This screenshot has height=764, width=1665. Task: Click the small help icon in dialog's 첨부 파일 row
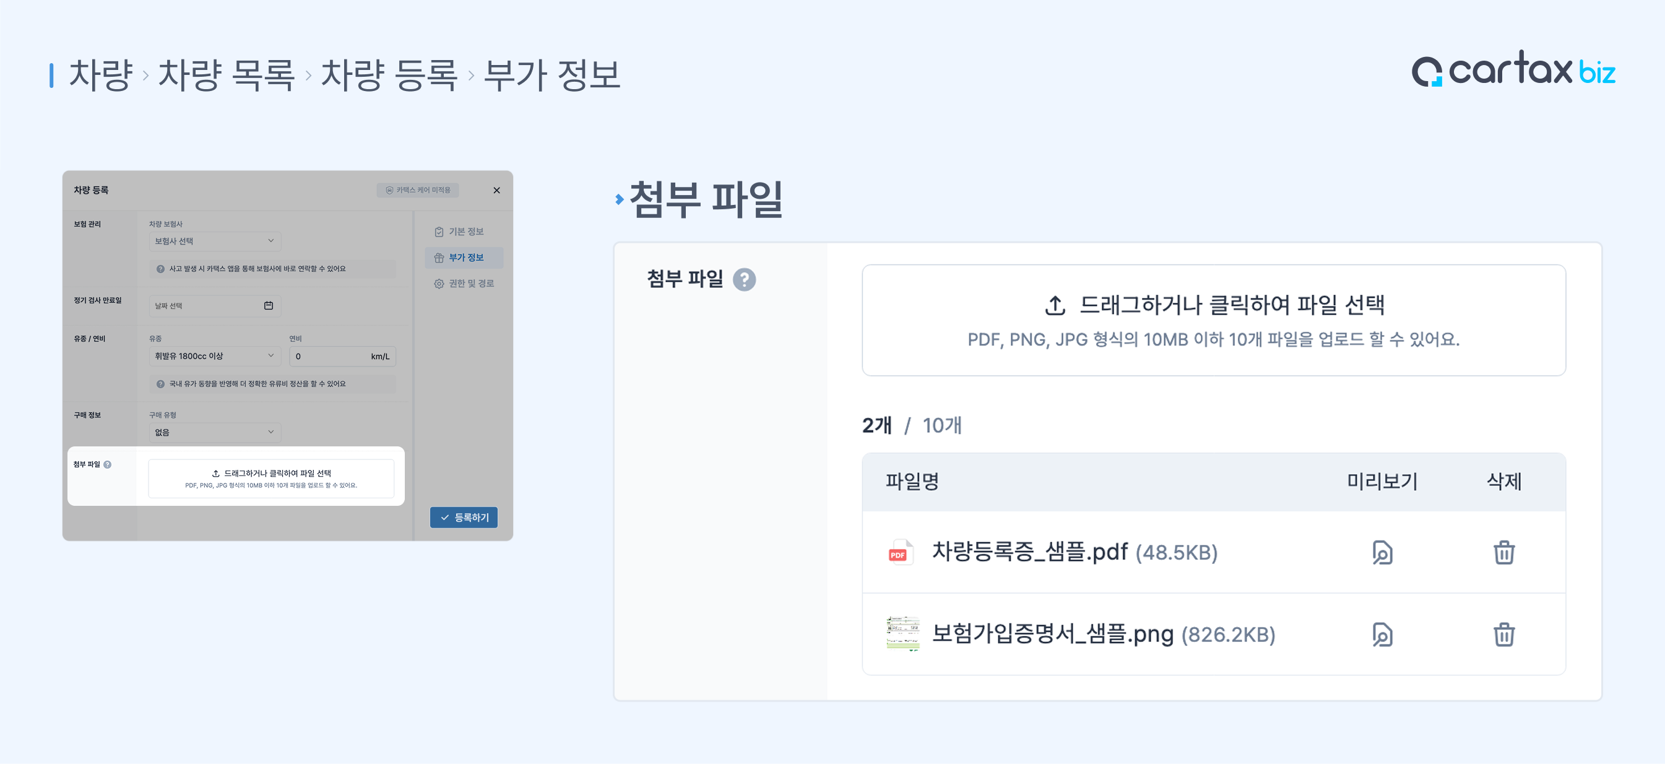107,464
